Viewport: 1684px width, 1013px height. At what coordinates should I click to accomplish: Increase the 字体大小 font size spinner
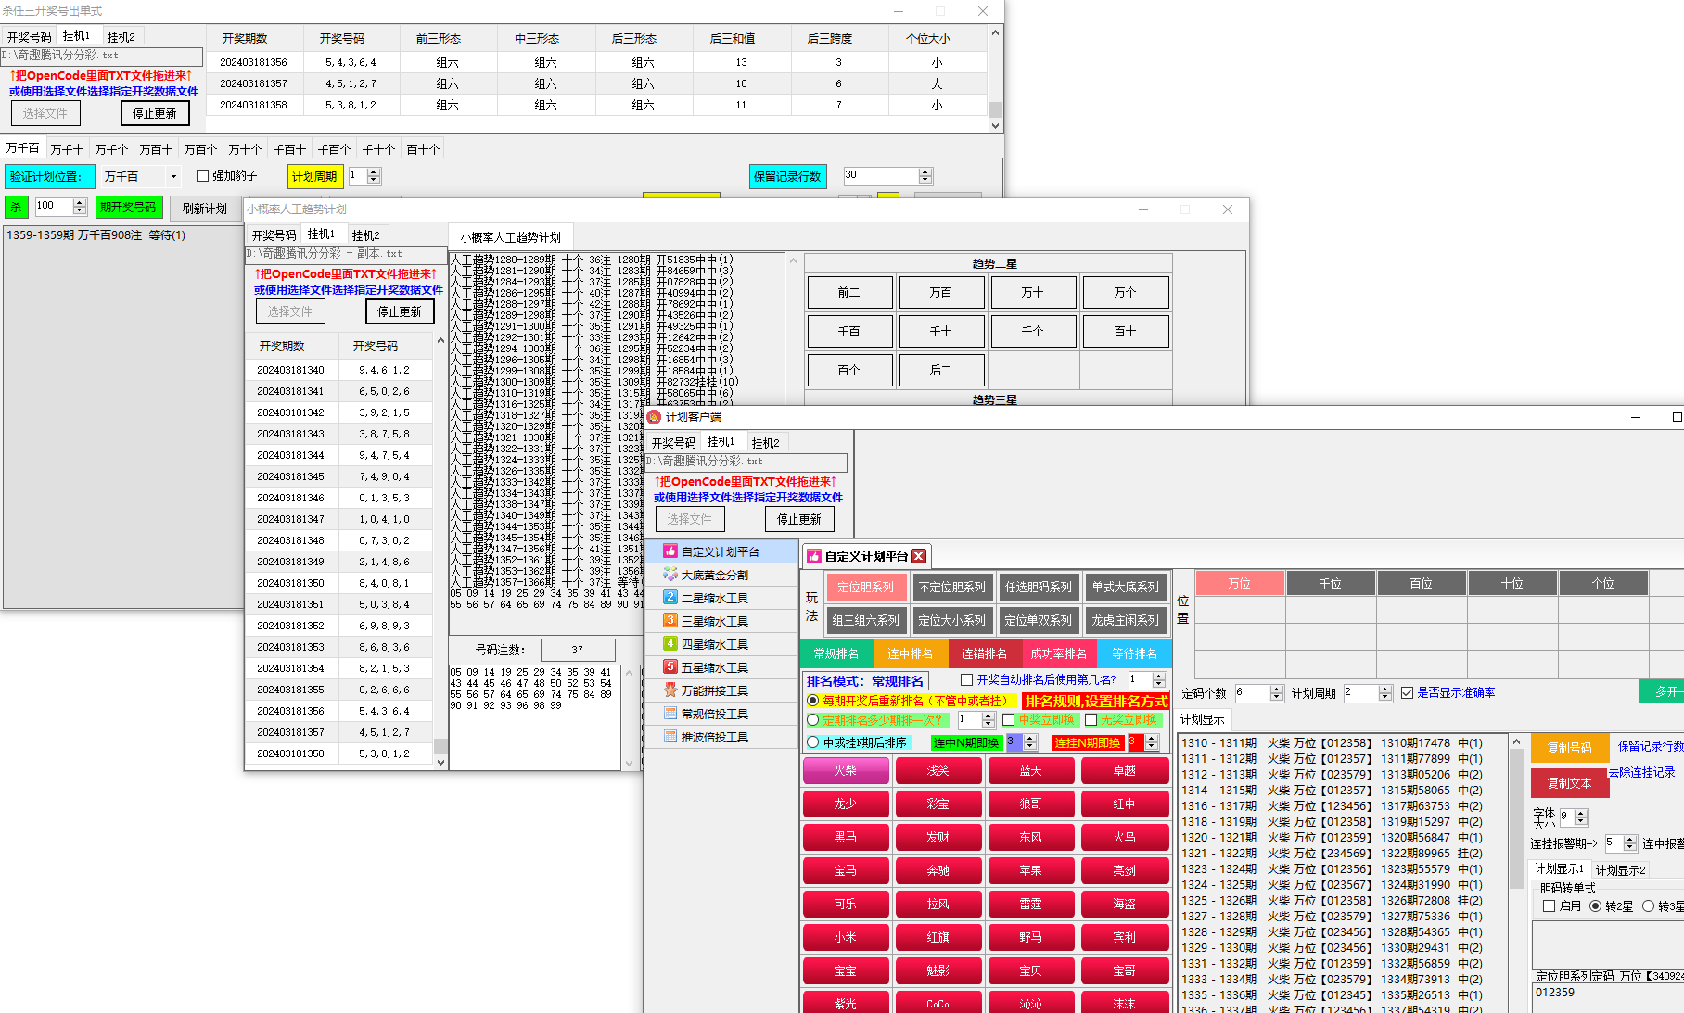pos(1582,813)
